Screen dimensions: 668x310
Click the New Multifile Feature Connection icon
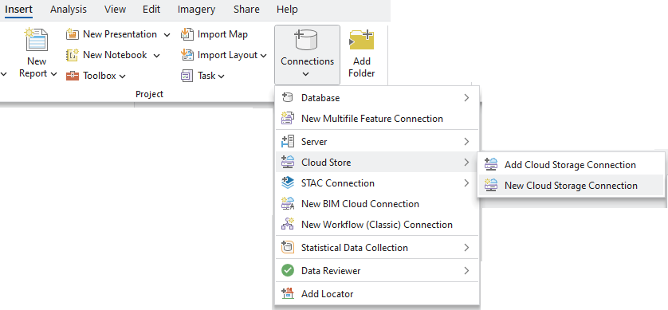[x=288, y=119]
